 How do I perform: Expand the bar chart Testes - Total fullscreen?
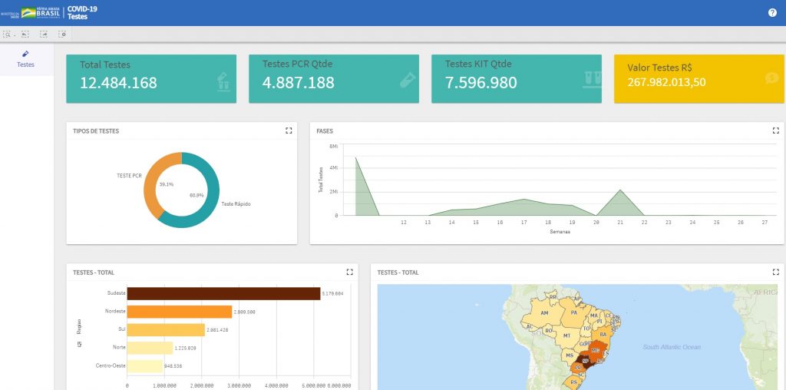(x=349, y=272)
